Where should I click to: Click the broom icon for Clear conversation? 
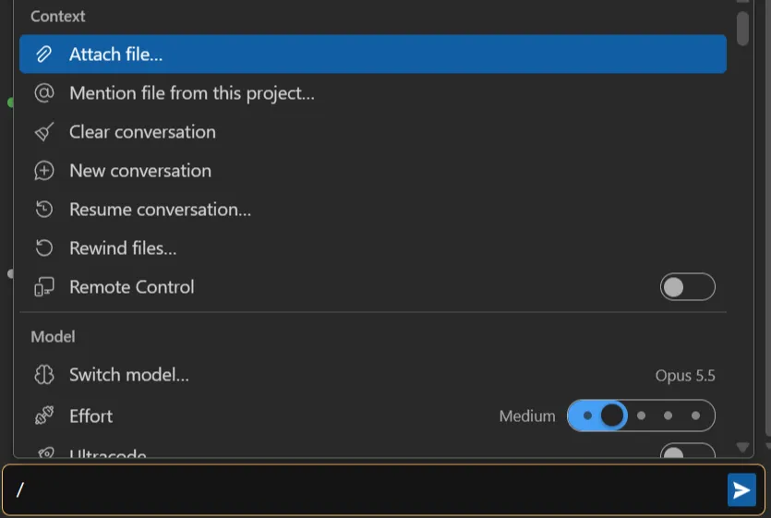[x=43, y=132]
